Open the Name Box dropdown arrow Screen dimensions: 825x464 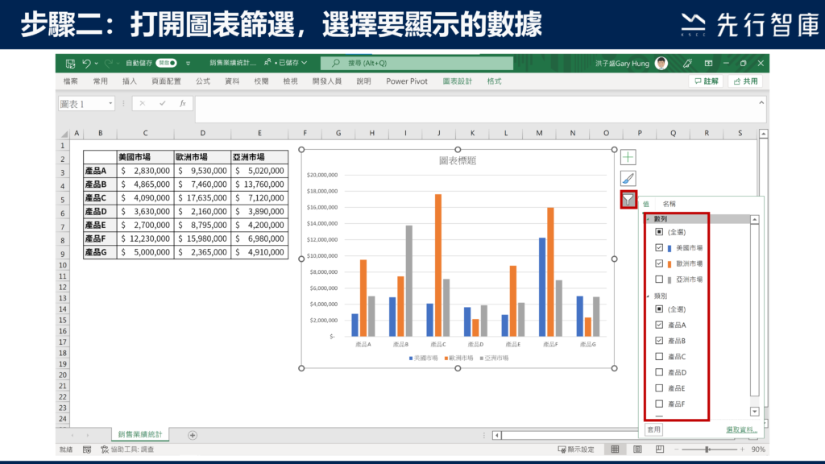pyautogui.click(x=110, y=104)
